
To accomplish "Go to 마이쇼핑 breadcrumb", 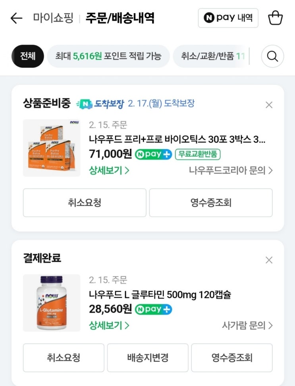I will (x=53, y=18).
